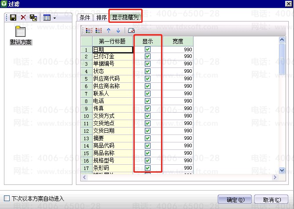This screenshot has width=294, height=209.
Task: Click the deselect all columns icon
Action: coord(99,30)
